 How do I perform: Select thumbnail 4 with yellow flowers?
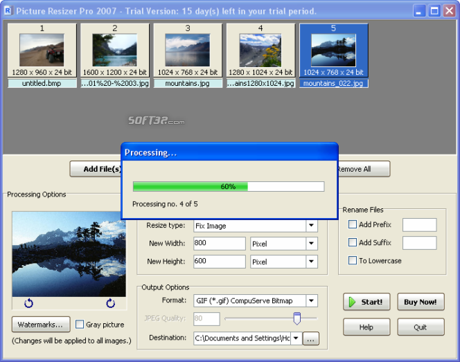(260, 51)
